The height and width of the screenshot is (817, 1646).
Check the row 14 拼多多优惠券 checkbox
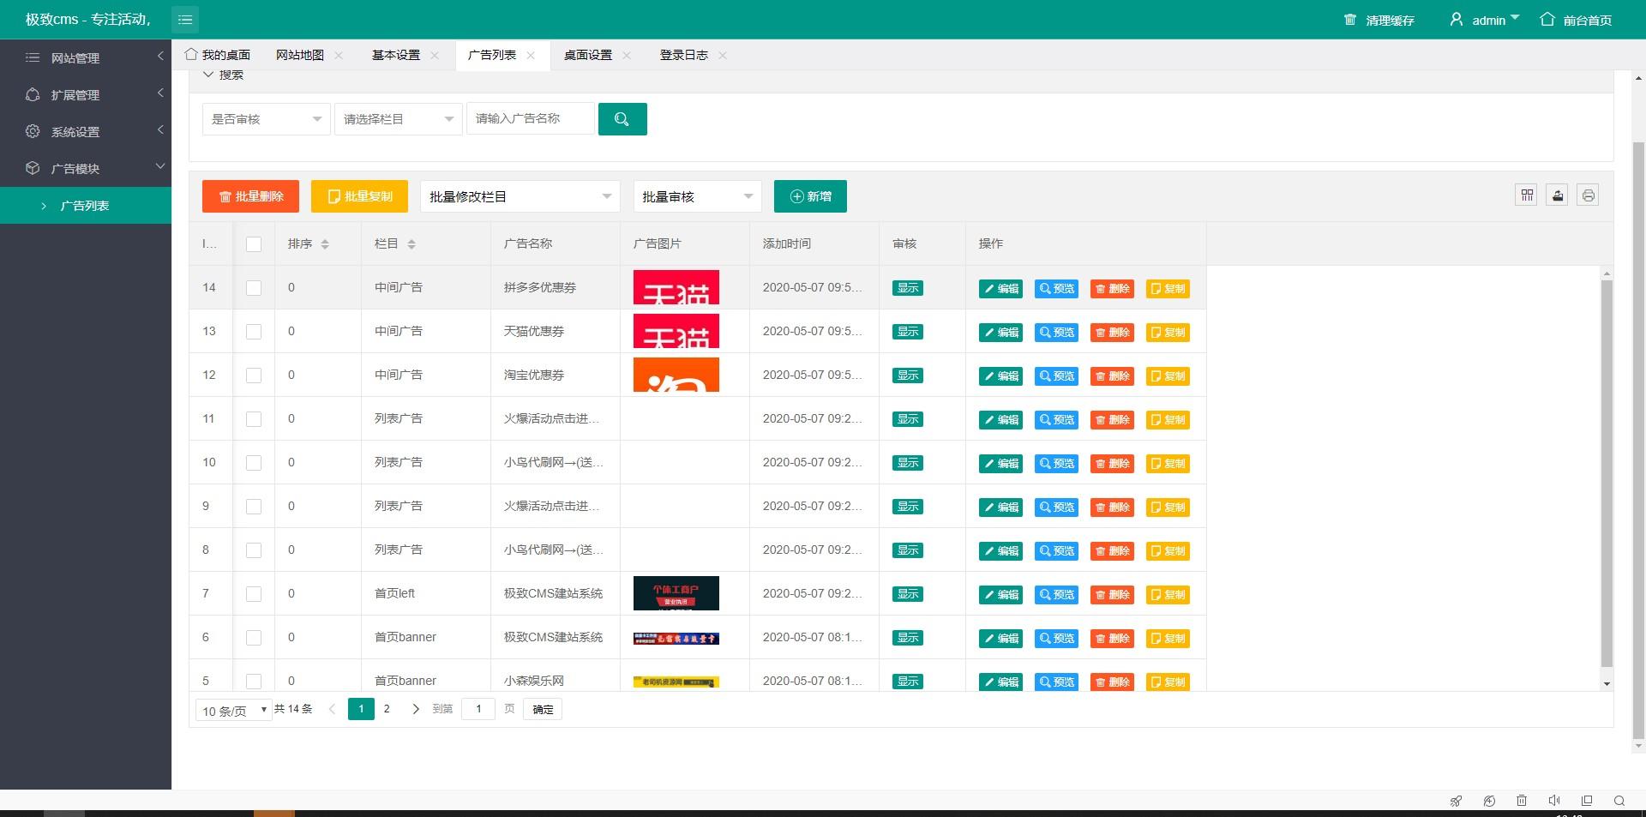[x=254, y=288]
